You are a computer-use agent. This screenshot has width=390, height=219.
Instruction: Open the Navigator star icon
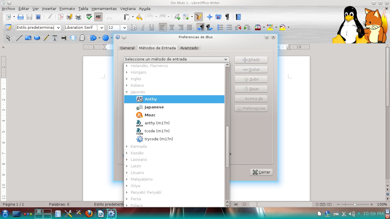(x=210, y=17)
